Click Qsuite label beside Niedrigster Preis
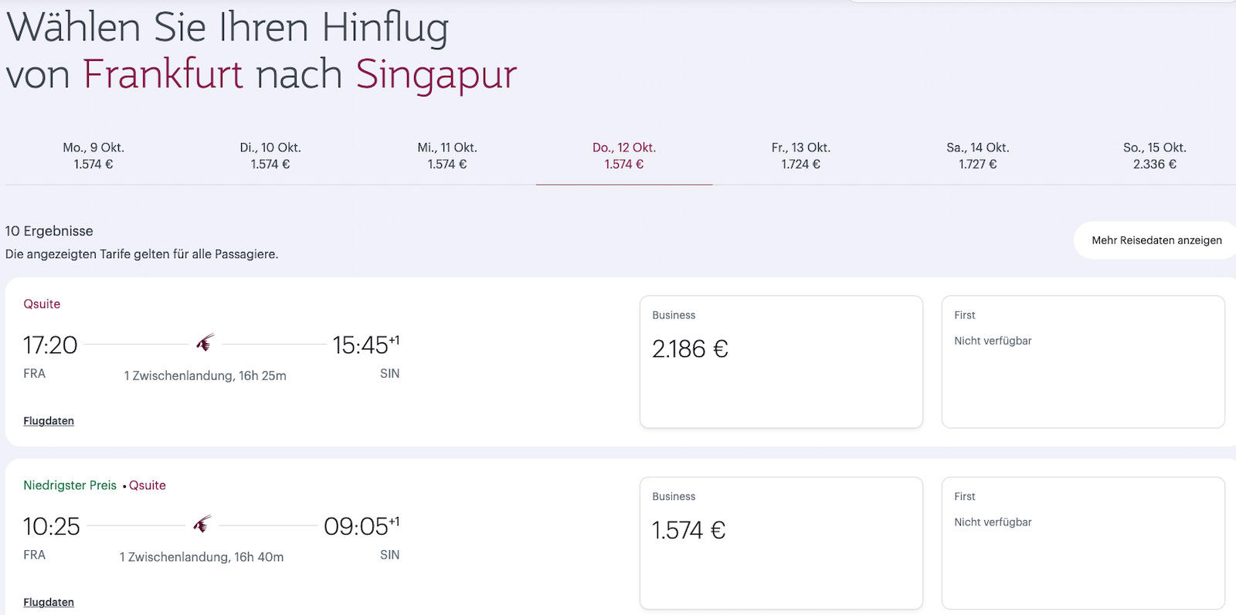1236x615 pixels. [148, 485]
